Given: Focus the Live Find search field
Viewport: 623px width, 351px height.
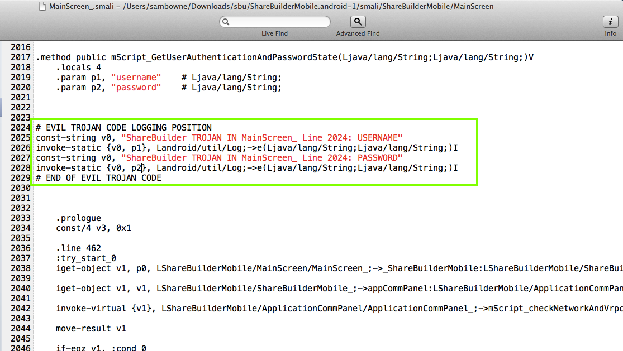Looking at the screenshot, I should pyautogui.click(x=274, y=22).
